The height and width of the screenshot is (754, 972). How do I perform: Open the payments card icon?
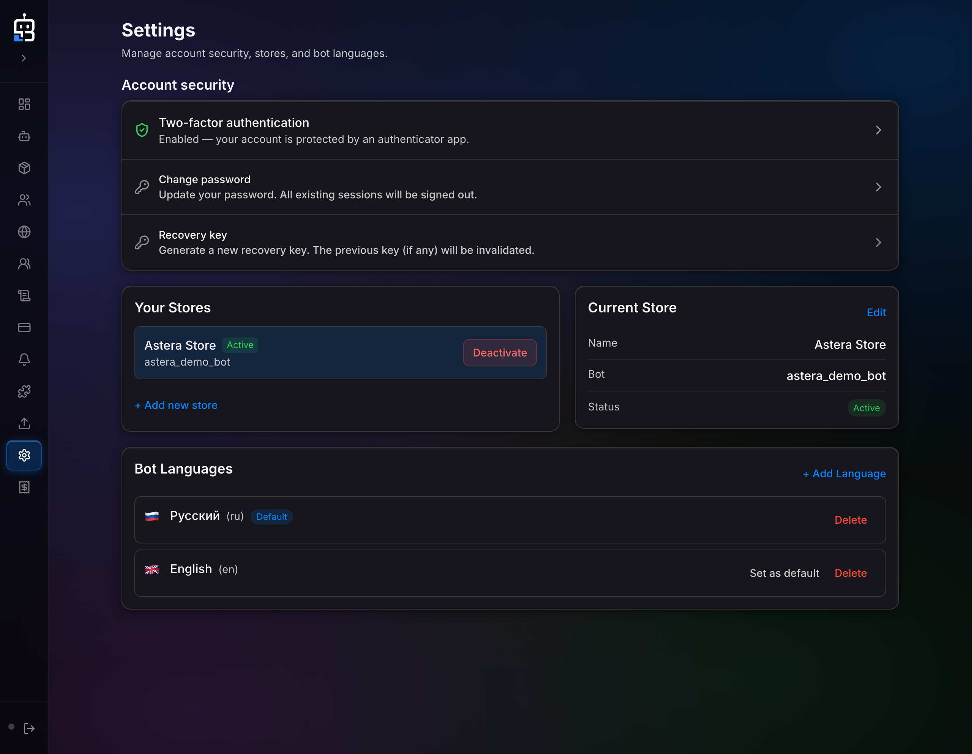pos(24,327)
